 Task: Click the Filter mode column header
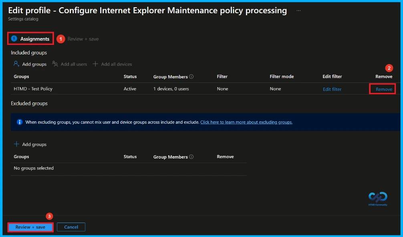(x=282, y=76)
